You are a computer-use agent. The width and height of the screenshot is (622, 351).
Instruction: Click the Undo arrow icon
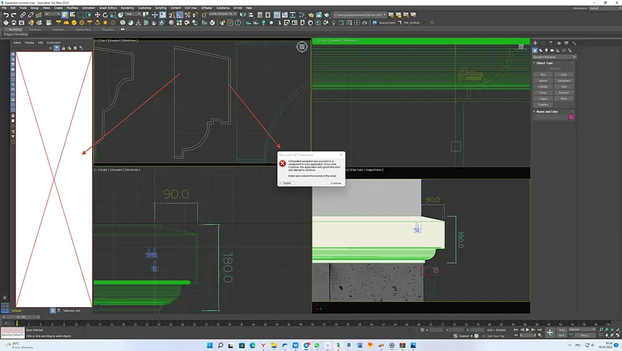point(6,15)
